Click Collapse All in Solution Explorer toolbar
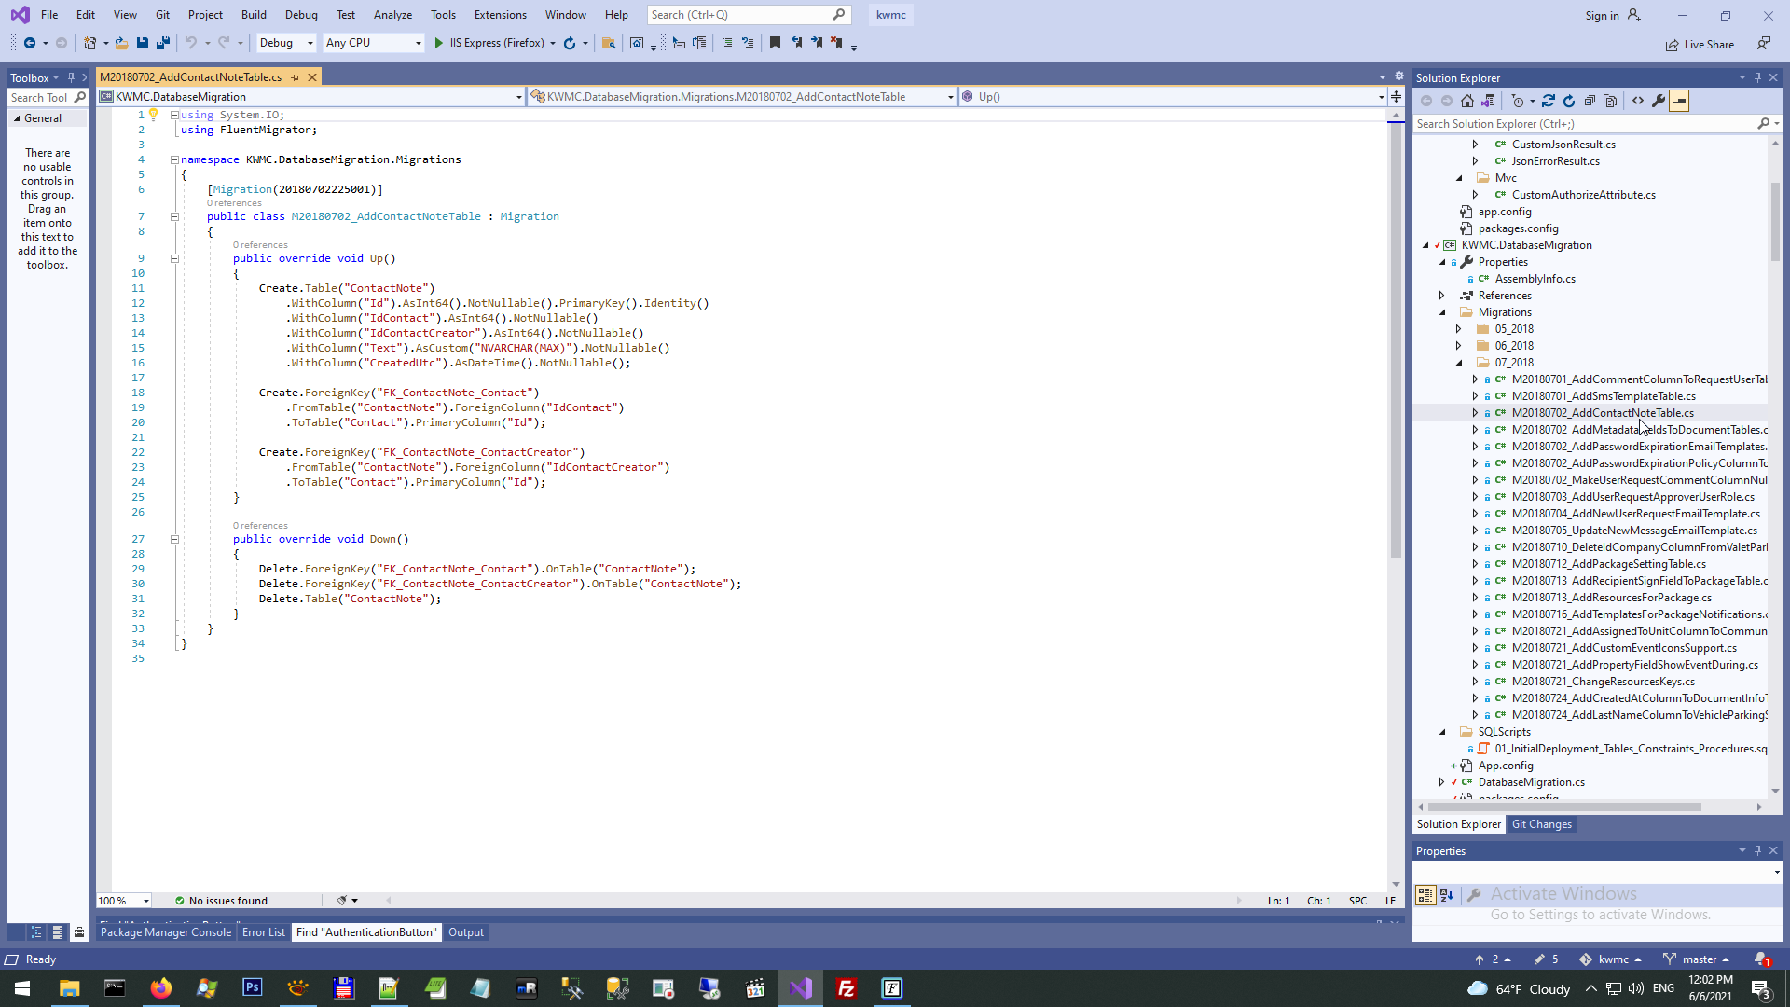This screenshot has width=1790, height=1007. coord(1590,101)
